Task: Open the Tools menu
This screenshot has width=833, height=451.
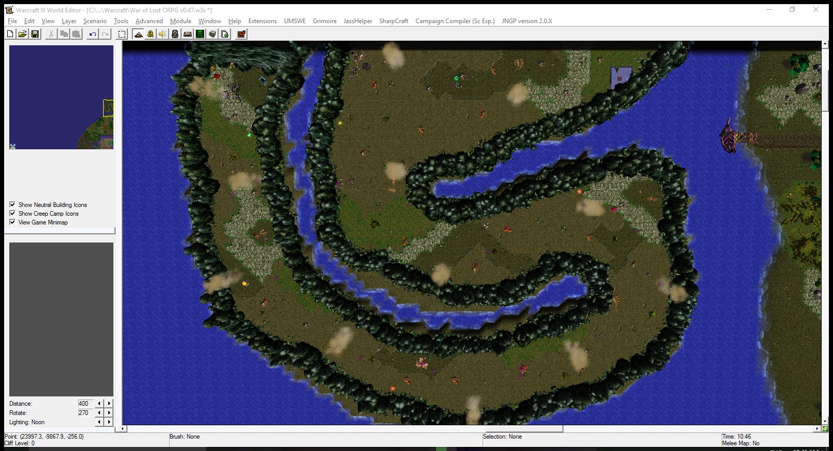Action: tap(121, 21)
